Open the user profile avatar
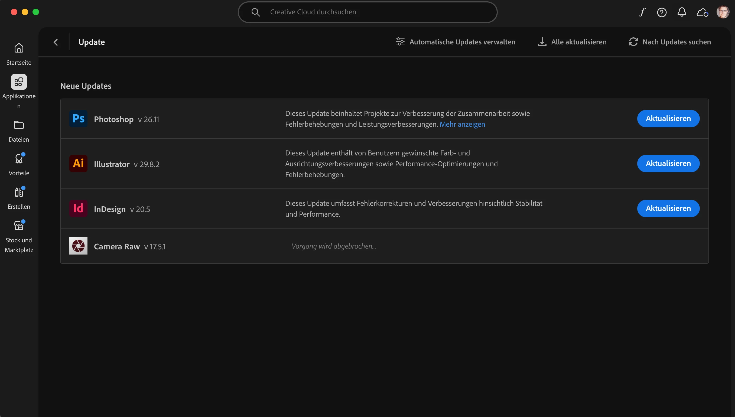Viewport: 735px width, 417px height. (x=723, y=12)
